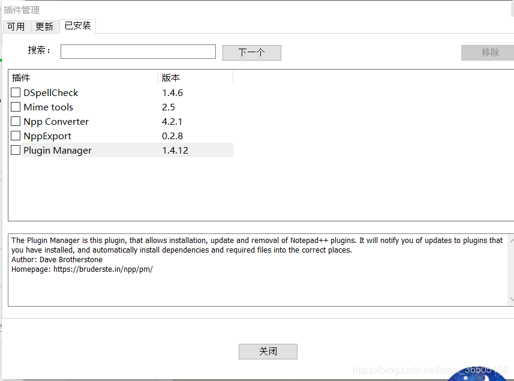Click version 1.4.6 cell
514x381 pixels.
(172, 93)
